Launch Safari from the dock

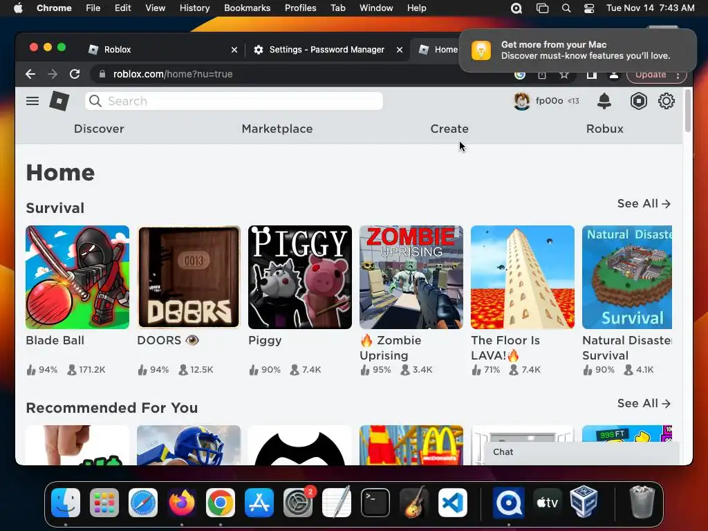[143, 502]
